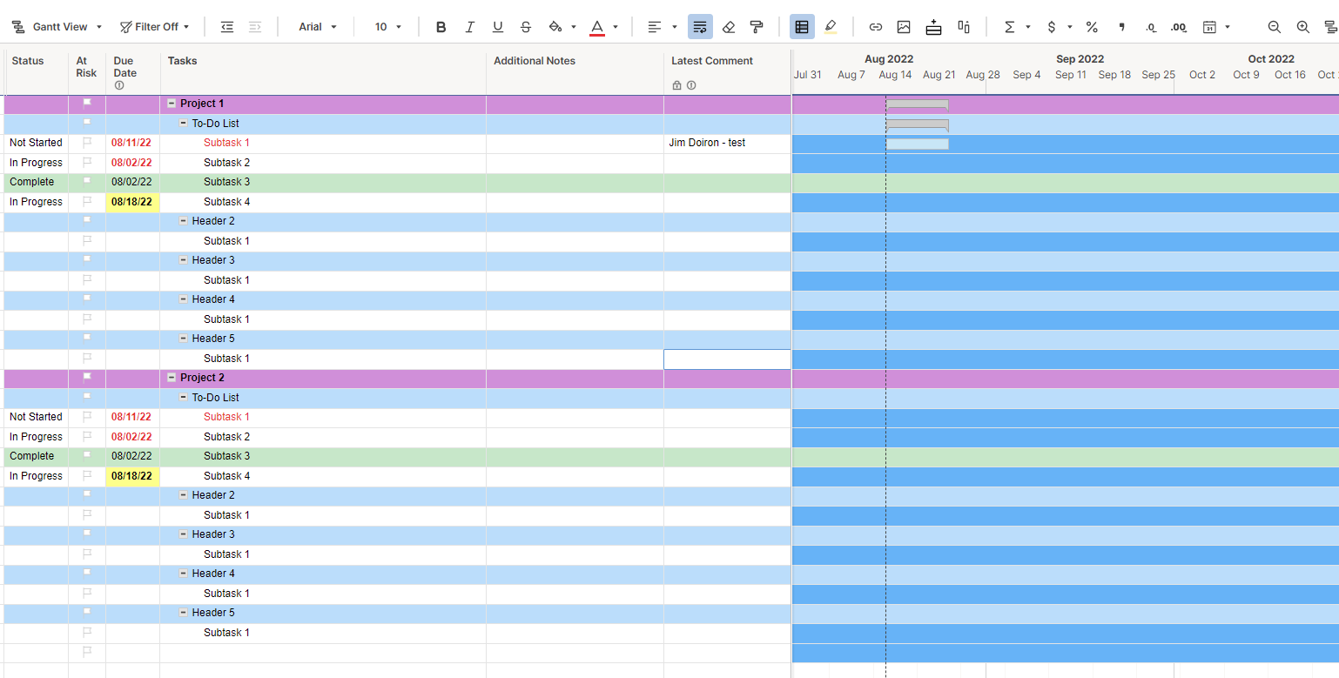Select highlighted 08/18/22 date in Project 1
This screenshot has width=1339, height=678.
click(x=133, y=202)
